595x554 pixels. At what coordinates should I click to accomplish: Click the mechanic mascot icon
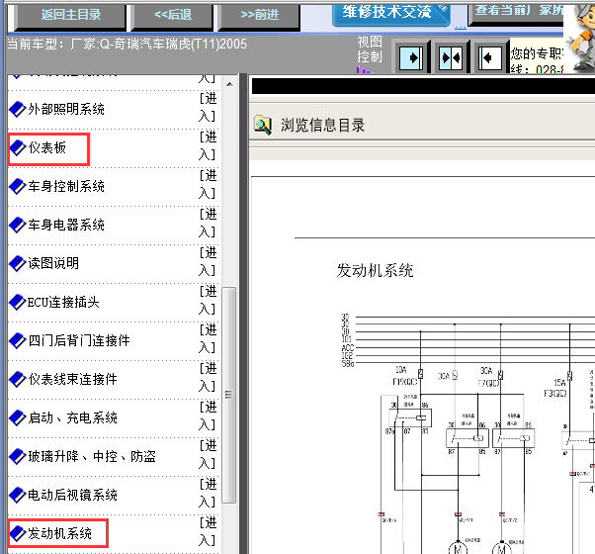[x=579, y=38]
